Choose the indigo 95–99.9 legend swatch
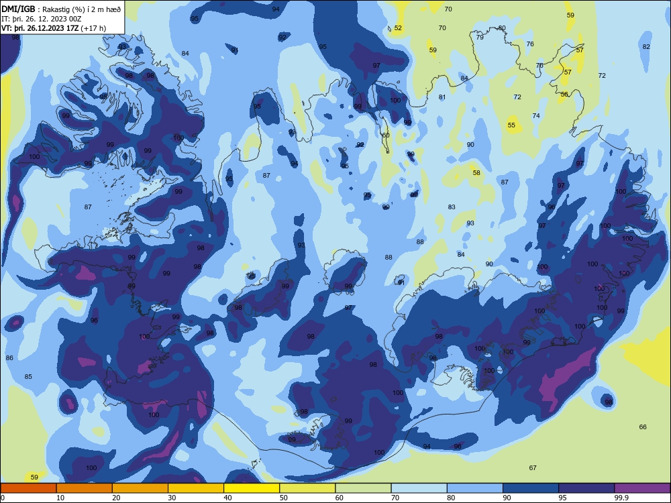Viewport: 671px width, 503px height. point(586,488)
